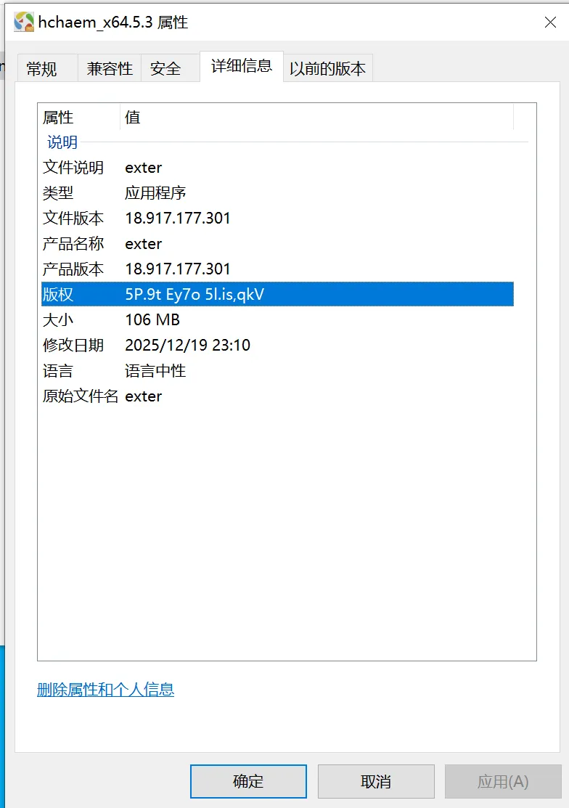Click the 应用程序 value
The width and height of the screenshot is (569, 808).
pos(155,193)
